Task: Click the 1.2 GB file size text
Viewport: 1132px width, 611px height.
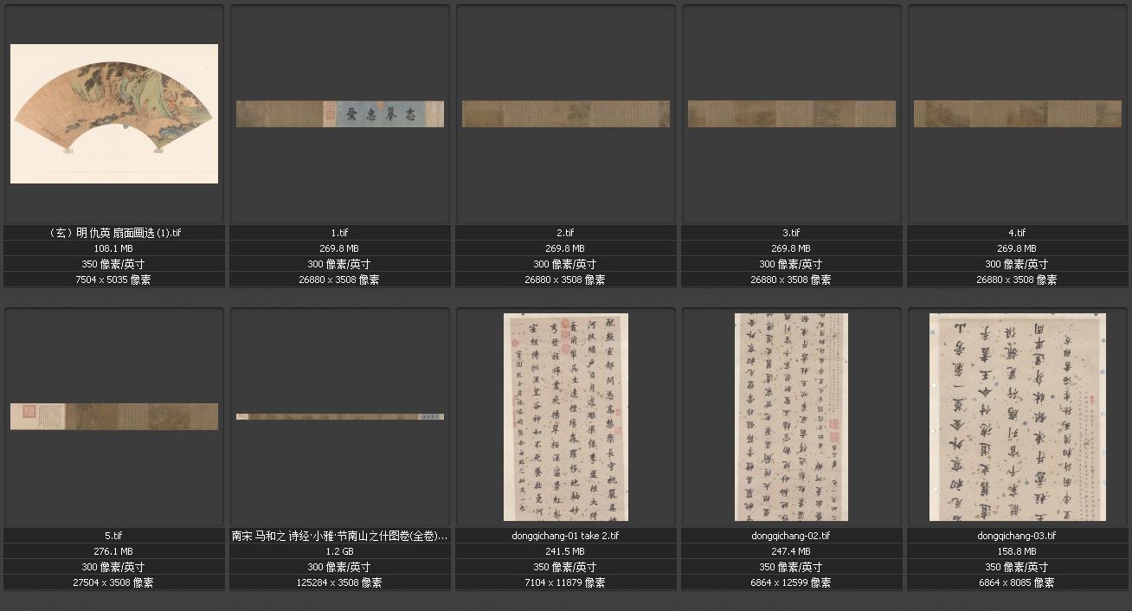Action: [x=340, y=551]
